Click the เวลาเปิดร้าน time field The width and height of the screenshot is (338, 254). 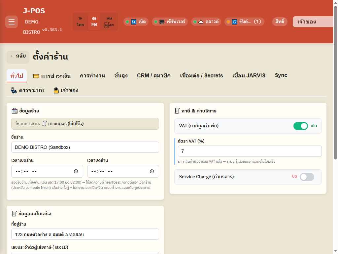point(47,171)
